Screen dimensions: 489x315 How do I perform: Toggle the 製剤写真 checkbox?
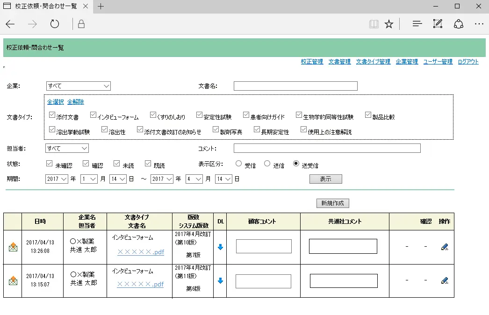coord(216,129)
